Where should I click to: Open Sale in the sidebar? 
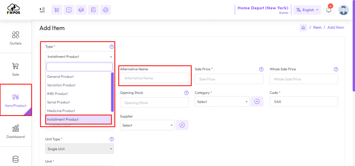16,69
